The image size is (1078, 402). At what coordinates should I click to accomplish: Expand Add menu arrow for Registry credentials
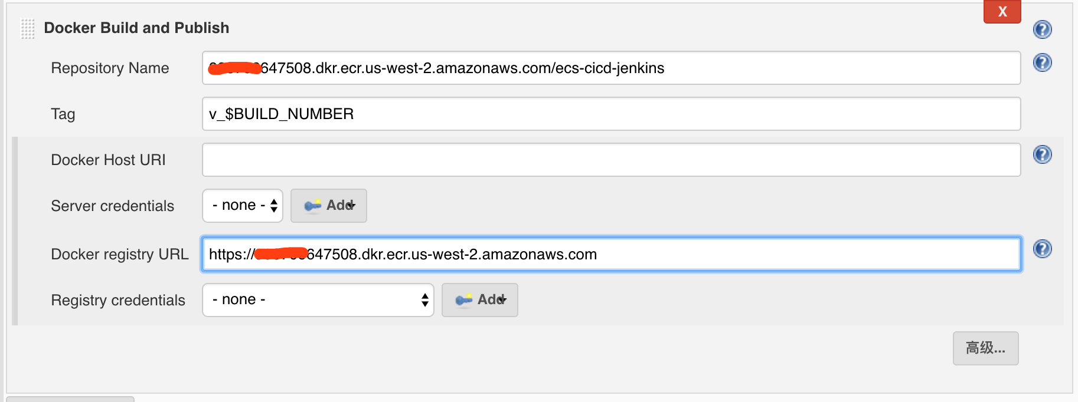click(503, 299)
